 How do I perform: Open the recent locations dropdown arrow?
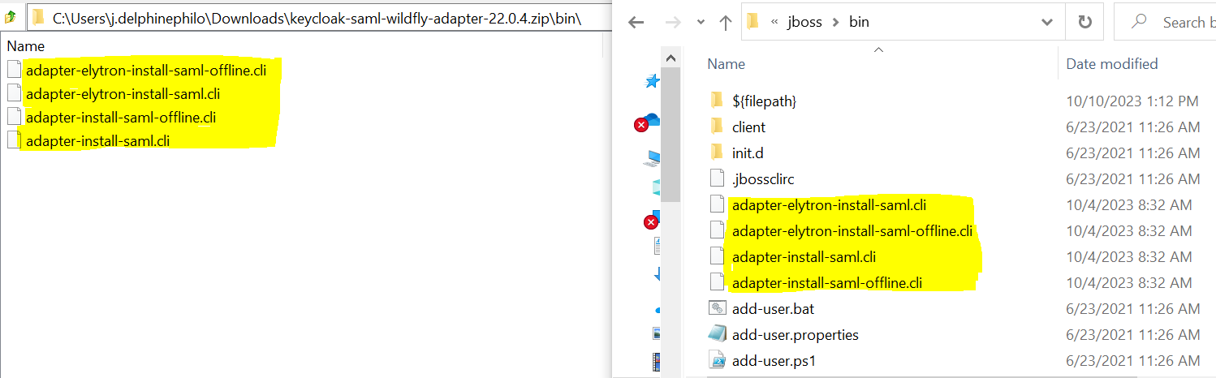click(698, 24)
